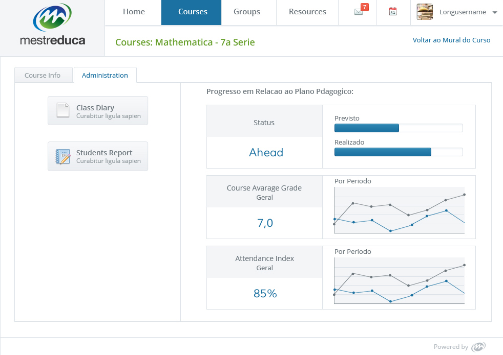This screenshot has height=355, width=503.
Task: Click the Attendance Index line chart
Action: tap(400, 280)
